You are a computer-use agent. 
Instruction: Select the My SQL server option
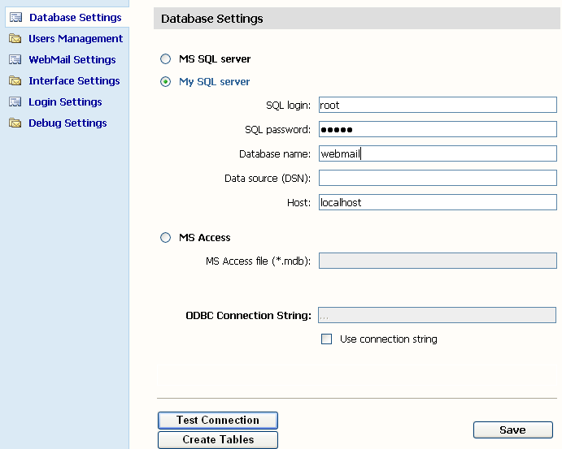click(166, 81)
